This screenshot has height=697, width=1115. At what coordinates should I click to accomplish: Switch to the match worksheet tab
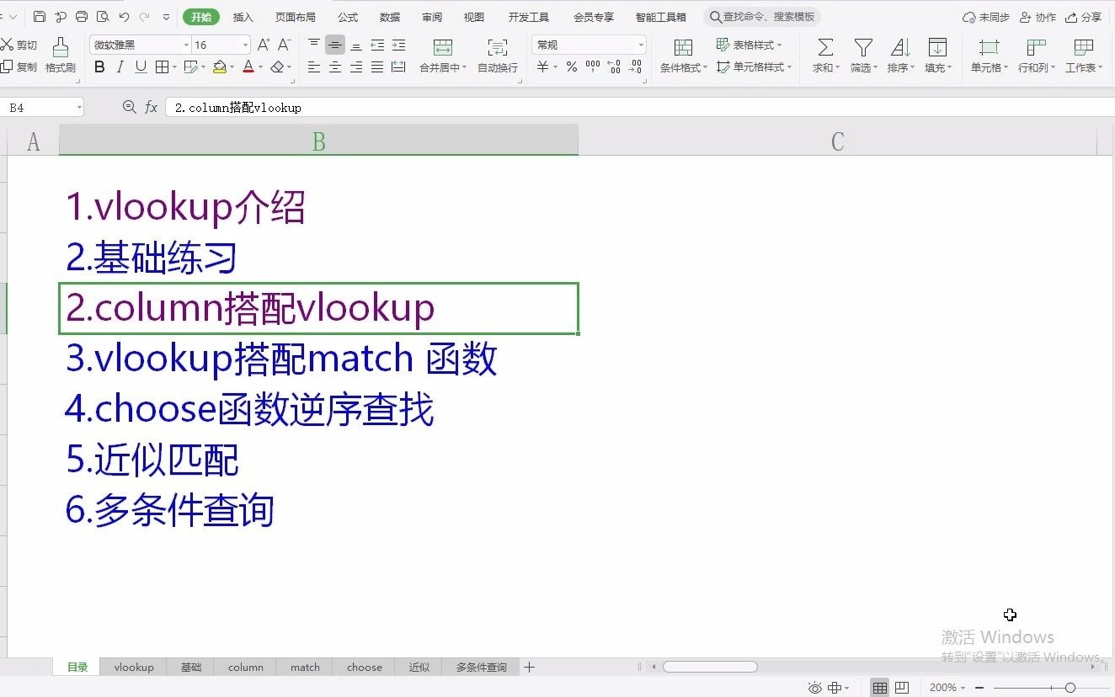pyautogui.click(x=304, y=666)
